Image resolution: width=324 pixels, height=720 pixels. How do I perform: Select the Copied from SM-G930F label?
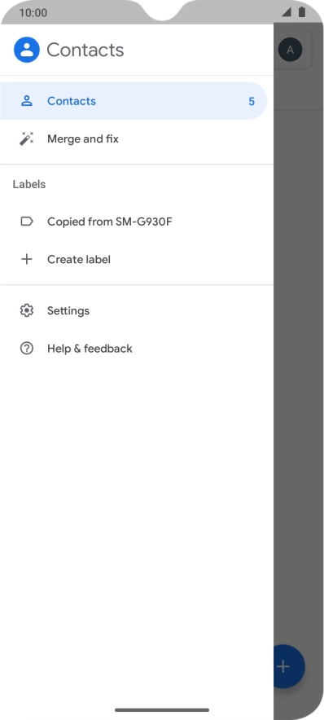[x=137, y=222]
